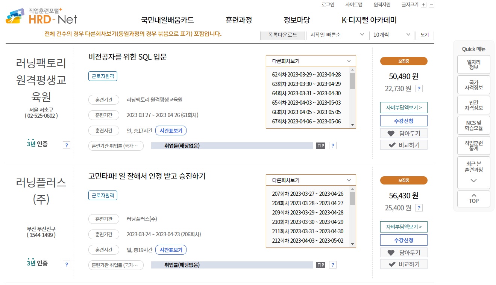Change sorting via the 시작일 빠른순 dropdown
Viewport: 496px width, 285px height.
tap(337, 34)
